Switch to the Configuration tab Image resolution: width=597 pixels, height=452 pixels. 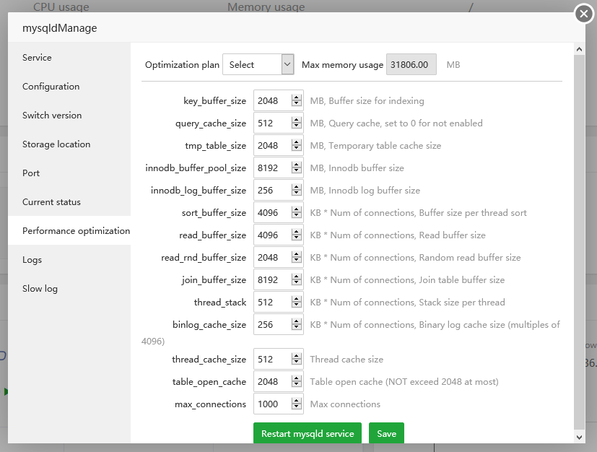51,87
